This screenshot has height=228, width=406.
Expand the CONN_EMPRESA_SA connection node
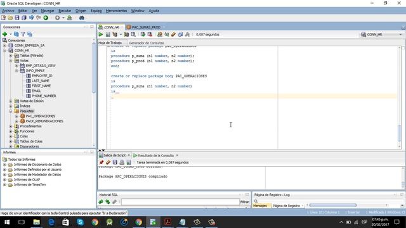click(4, 46)
